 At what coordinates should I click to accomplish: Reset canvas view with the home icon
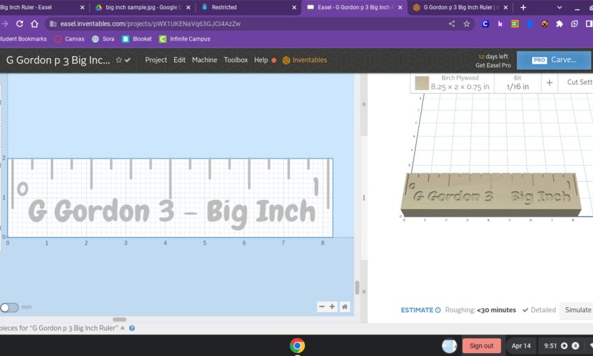[x=345, y=307]
